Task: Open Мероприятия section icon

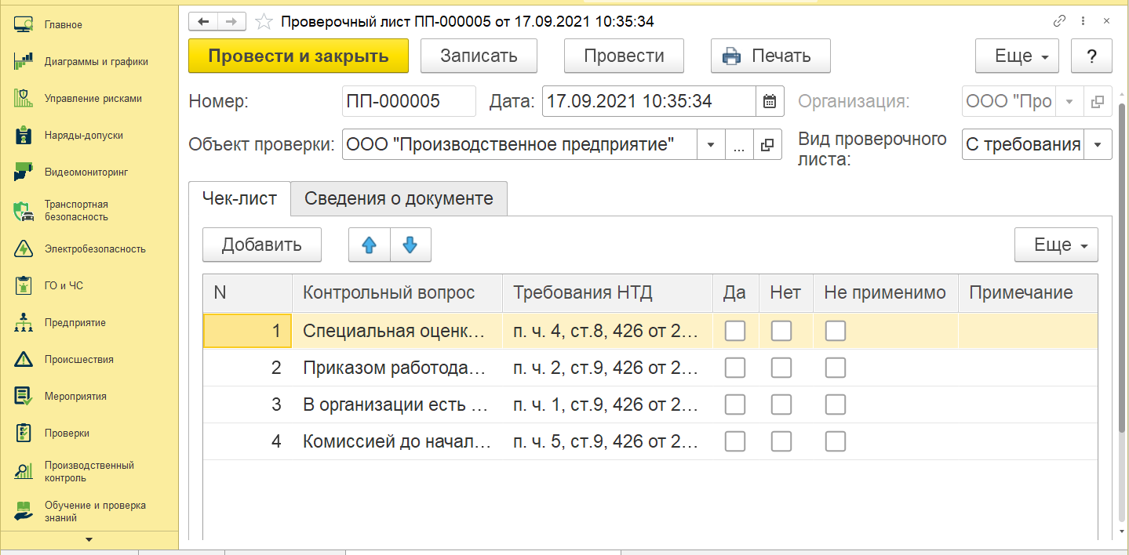Action: [24, 396]
